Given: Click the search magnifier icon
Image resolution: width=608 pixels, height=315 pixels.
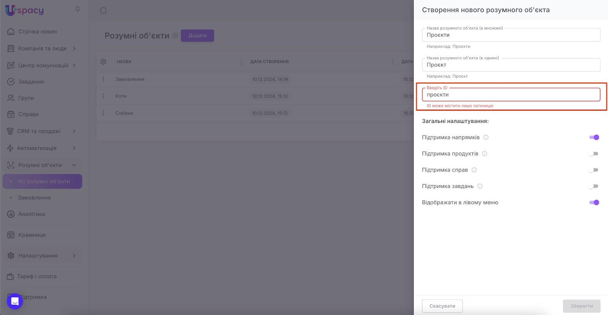Looking at the screenshot, I should click(x=103, y=11).
